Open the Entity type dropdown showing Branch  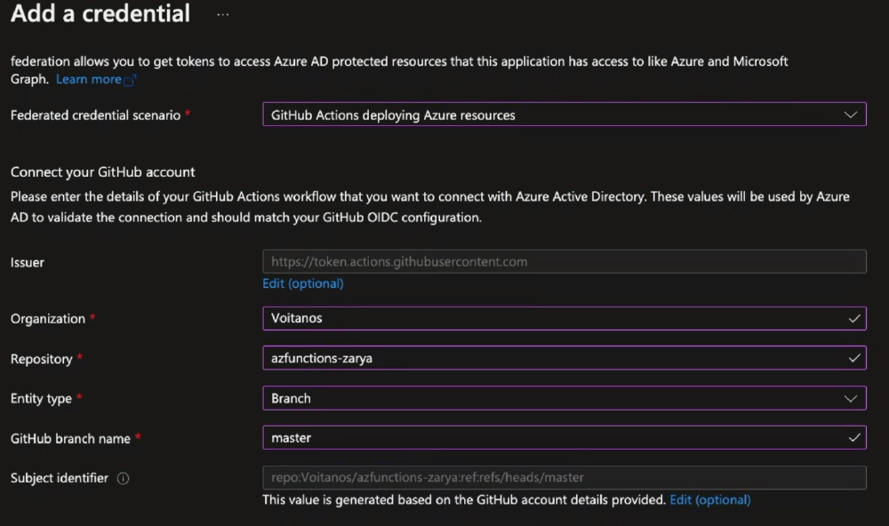[x=551, y=398]
